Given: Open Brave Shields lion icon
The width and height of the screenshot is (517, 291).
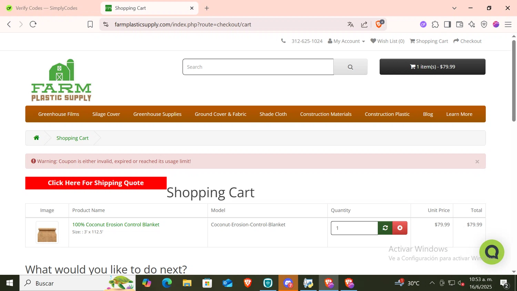Looking at the screenshot, I should click(x=379, y=24).
